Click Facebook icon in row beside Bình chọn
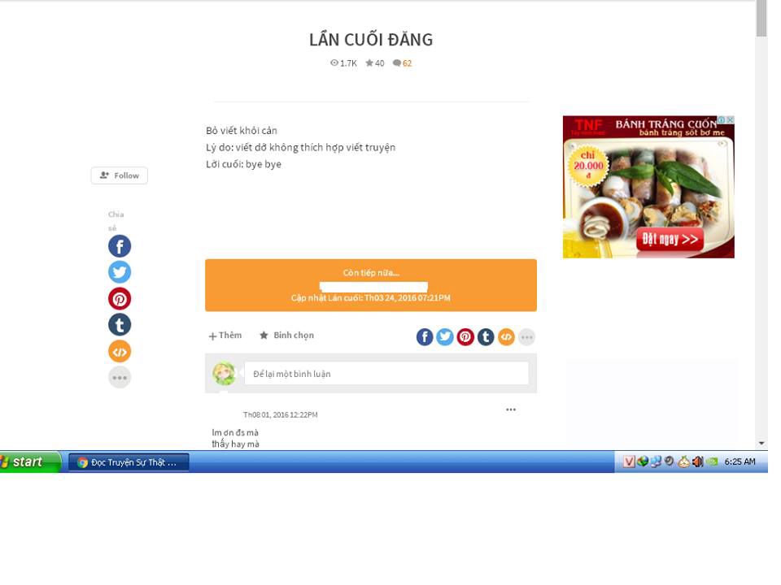The image size is (781, 585). [x=425, y=337]
